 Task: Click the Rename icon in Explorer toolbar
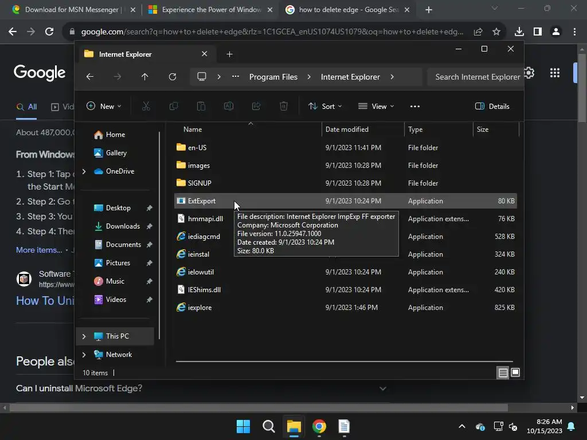point(229,106)
